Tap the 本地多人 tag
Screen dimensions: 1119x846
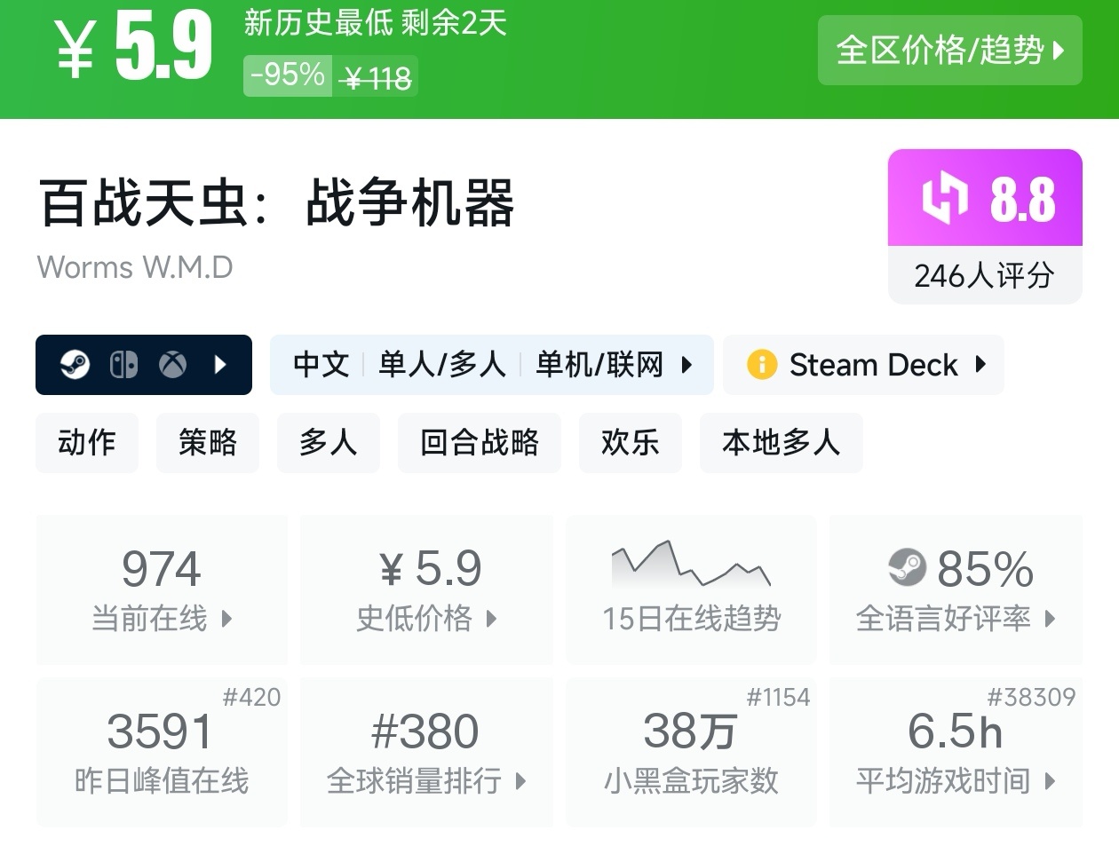point(781,442)
